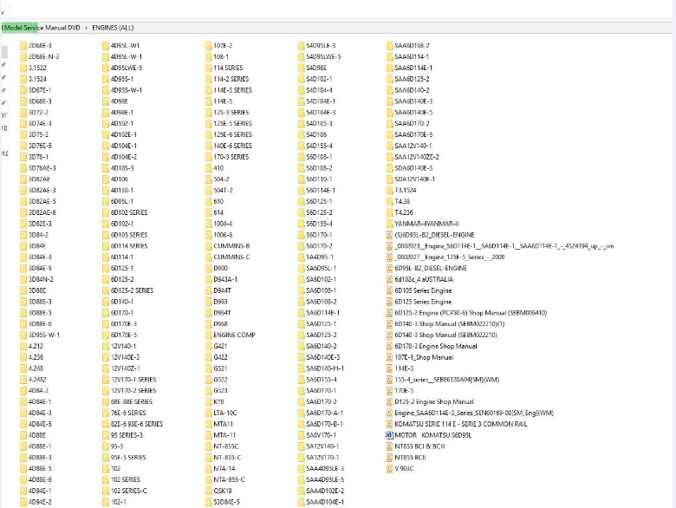This screenshot has height=508, width=676.
Task: Click the CUMMINS-B folder icon
Action: click(x=209, y=246)
